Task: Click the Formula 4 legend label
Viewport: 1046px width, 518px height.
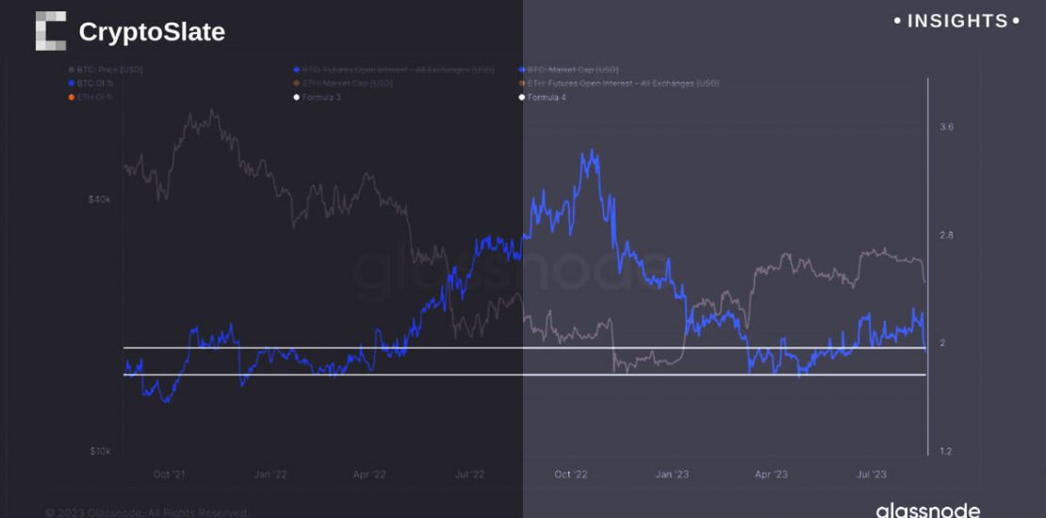Action: coord(548,97)
